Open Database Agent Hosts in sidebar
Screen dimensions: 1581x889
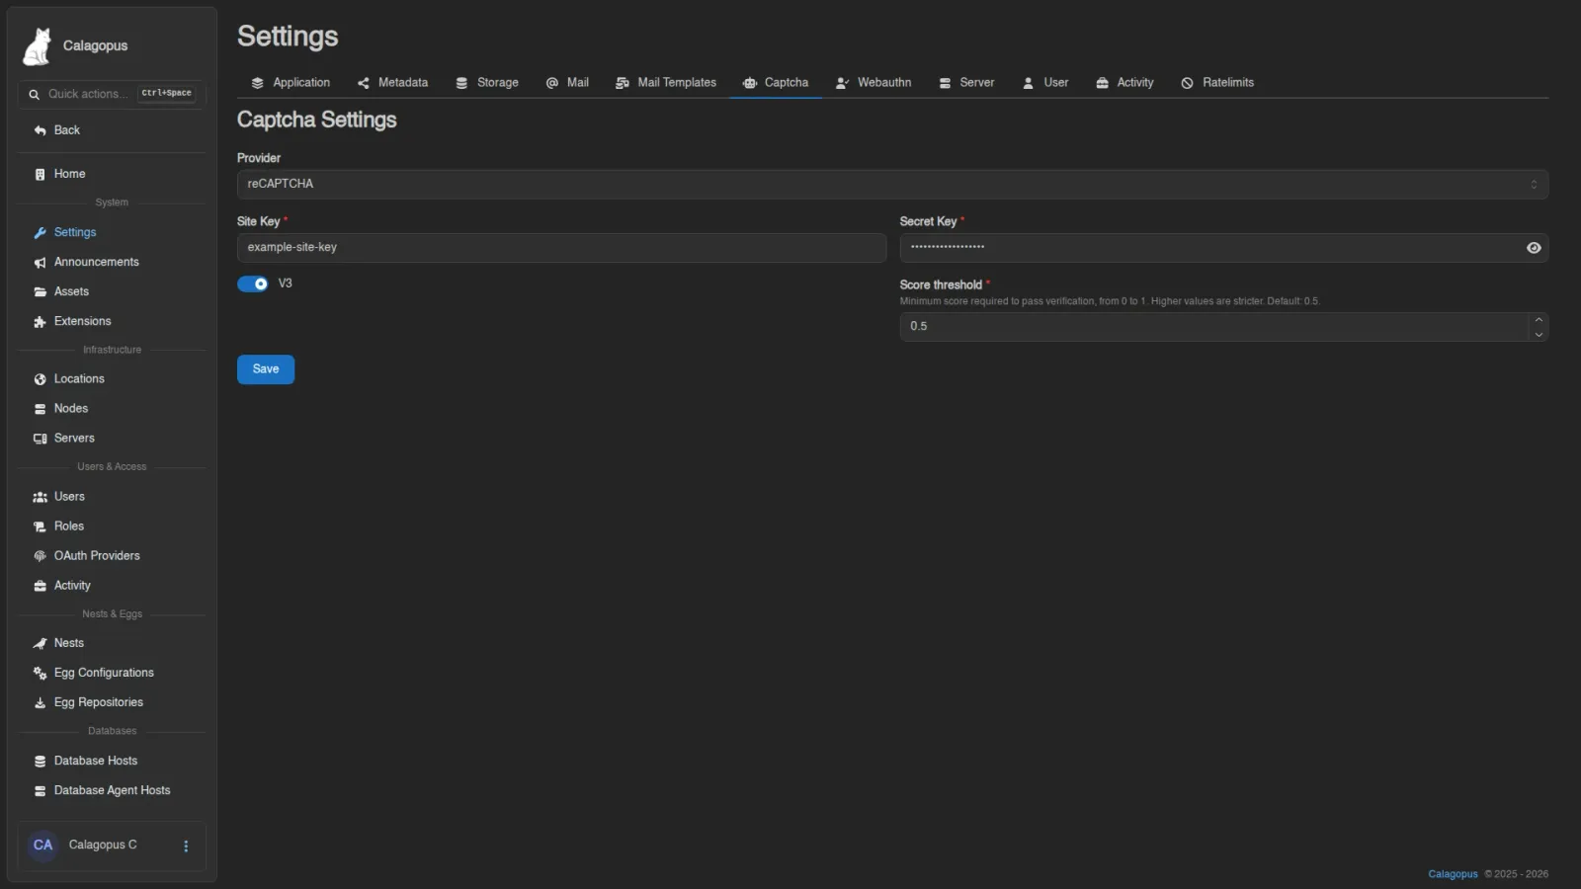coord(111,791)
